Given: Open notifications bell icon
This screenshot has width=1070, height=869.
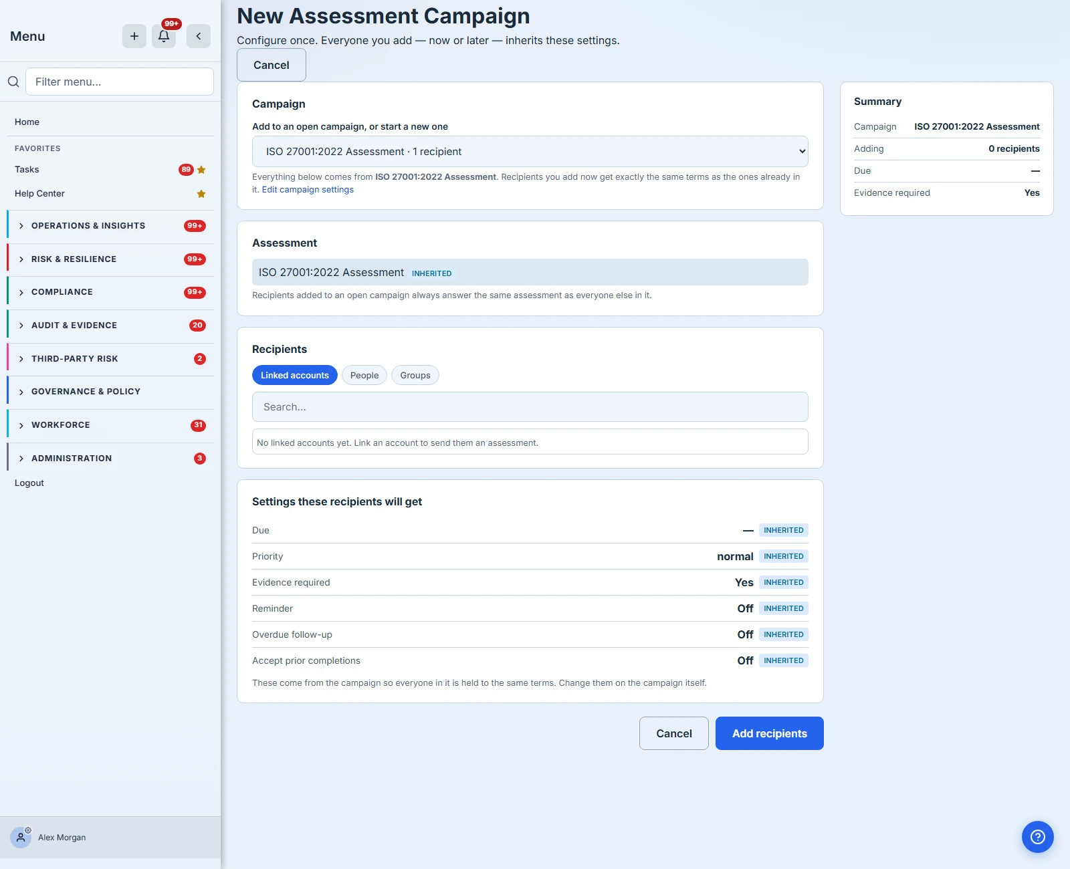Looking at the screenshot, I should 164,36.
